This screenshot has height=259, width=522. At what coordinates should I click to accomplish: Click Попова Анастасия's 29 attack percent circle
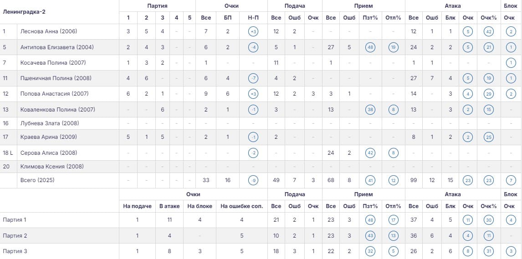pyautogui.click(x=489, y=94)
